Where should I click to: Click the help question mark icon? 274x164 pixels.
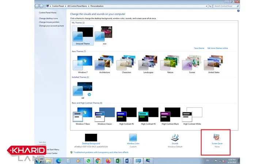238,11
